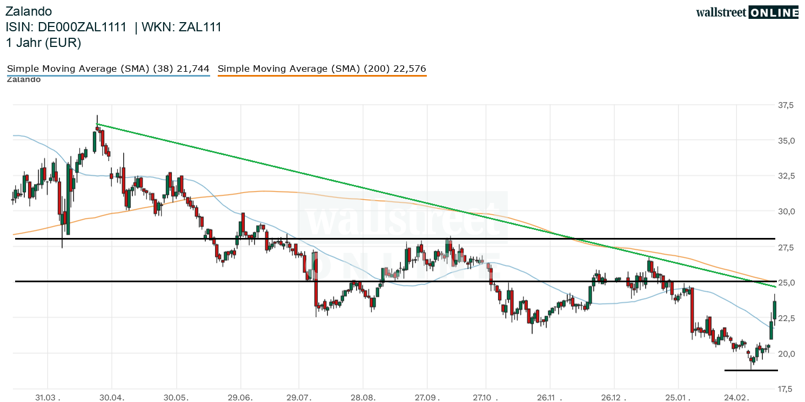Click the 27.10. date axis label
The width and height of the screenshot is (805, 402).
pyautogui.click(x=486, y=397)
